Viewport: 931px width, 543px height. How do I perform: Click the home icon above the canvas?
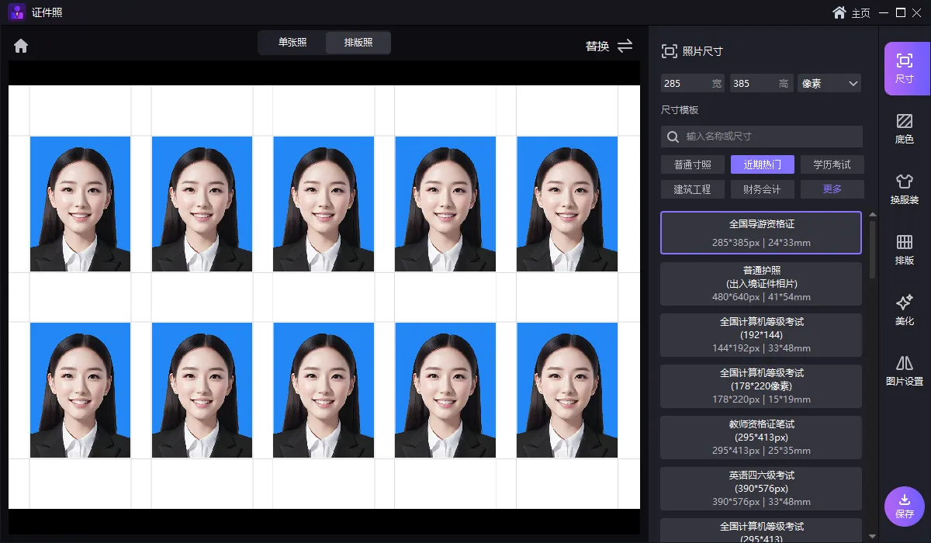click(x=21, y=46)
